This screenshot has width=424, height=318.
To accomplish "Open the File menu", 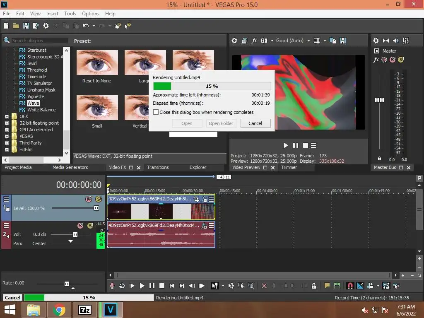I will [7, 14].
